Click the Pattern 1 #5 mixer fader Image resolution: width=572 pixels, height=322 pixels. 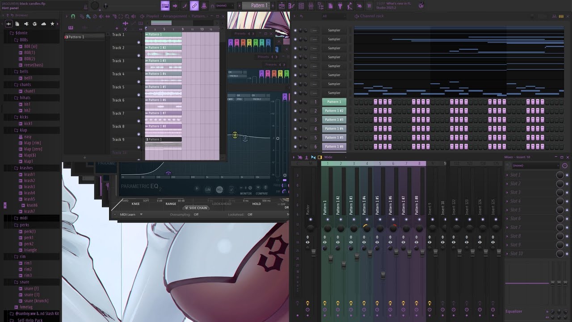(383, 275)
